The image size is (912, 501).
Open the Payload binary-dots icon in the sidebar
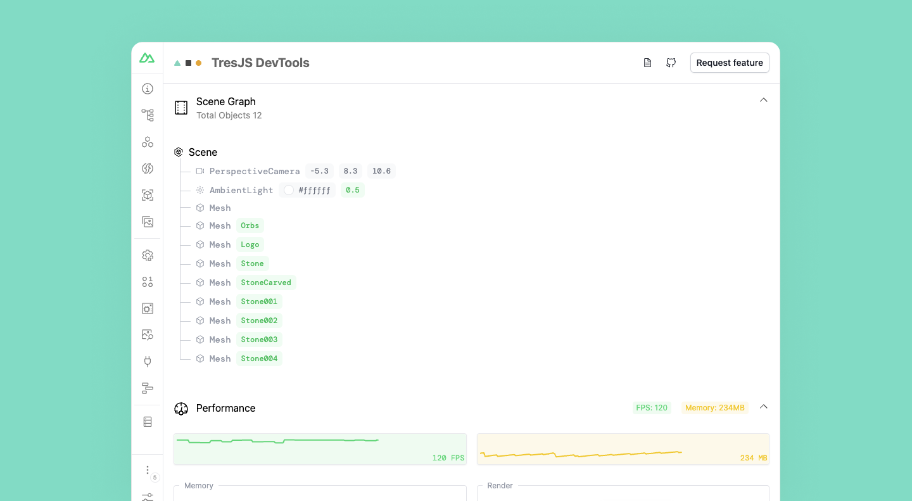148,282
